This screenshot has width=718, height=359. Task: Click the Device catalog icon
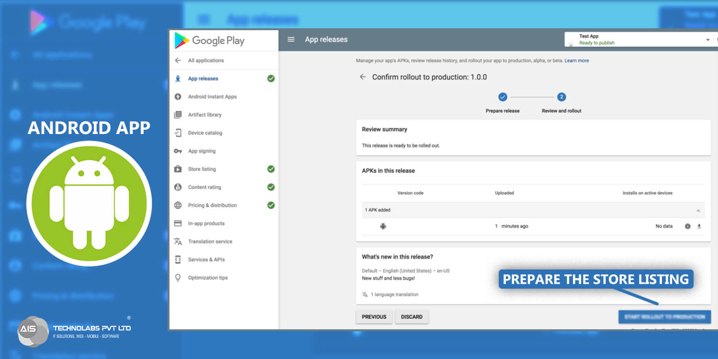click(178, 133)
